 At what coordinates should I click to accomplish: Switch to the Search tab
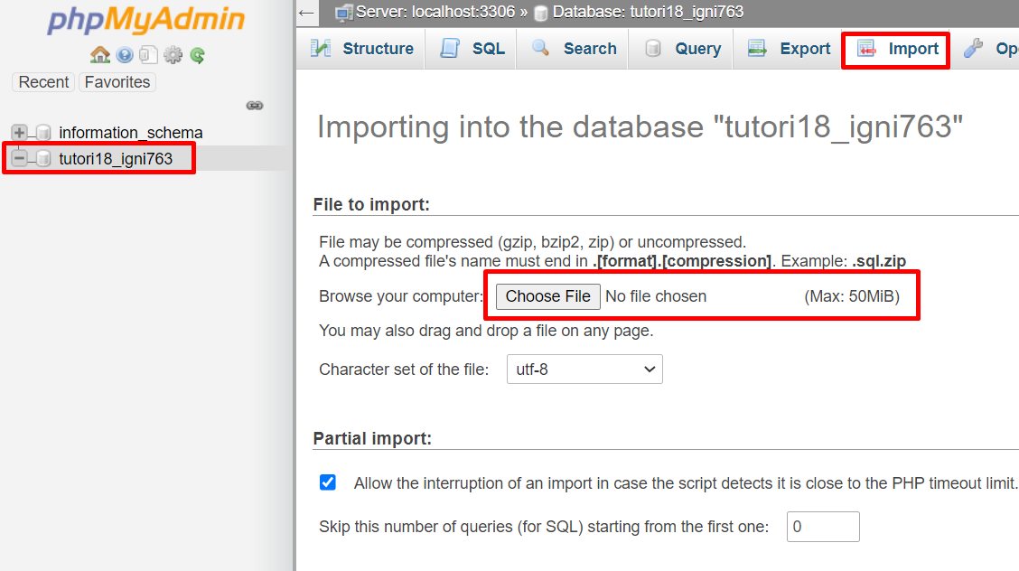573,49
